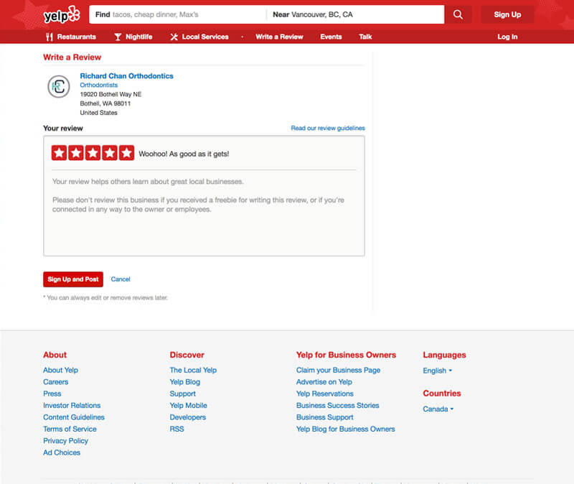Open the Yelp Mobile link

coord(188,405)
